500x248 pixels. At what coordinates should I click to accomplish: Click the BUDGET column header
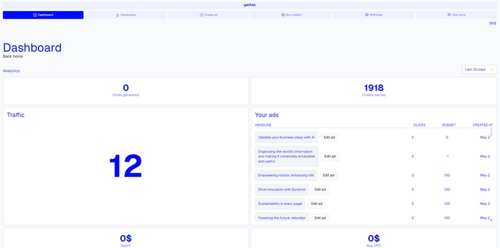(x=449, y=125)
